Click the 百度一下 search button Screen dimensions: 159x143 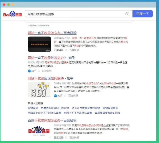pyautogui.click(x=142, y=14)
